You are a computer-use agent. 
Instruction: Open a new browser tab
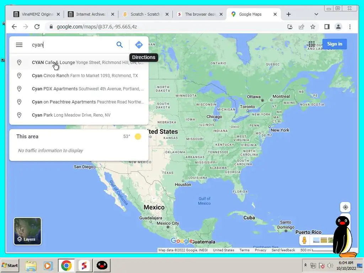click(x=289, y=14)
